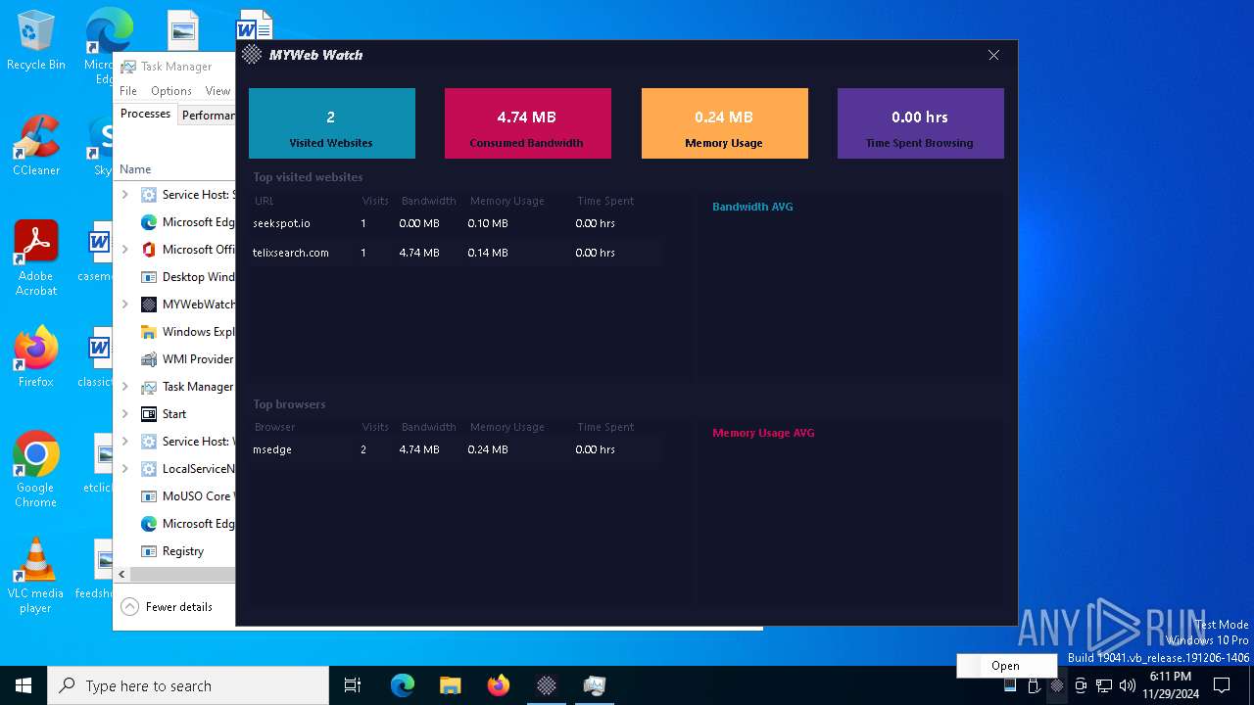Click the Bandwidth AVG chart label
1254x705 pixels.
(752, 207)
